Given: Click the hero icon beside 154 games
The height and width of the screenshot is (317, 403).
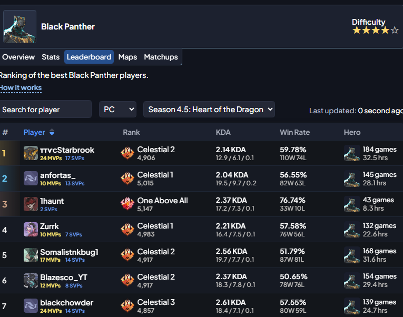Looking at the screenshot, I should (x=352, y=280).
